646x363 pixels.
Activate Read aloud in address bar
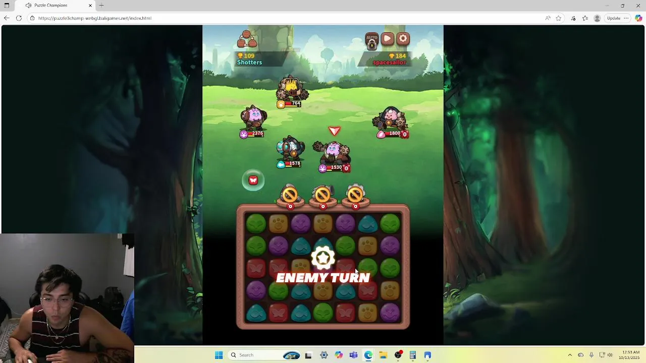(548, 18)
